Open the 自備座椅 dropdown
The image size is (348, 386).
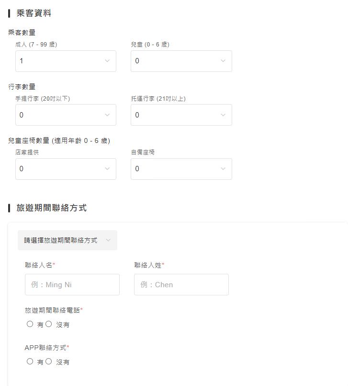pos(181,169)
